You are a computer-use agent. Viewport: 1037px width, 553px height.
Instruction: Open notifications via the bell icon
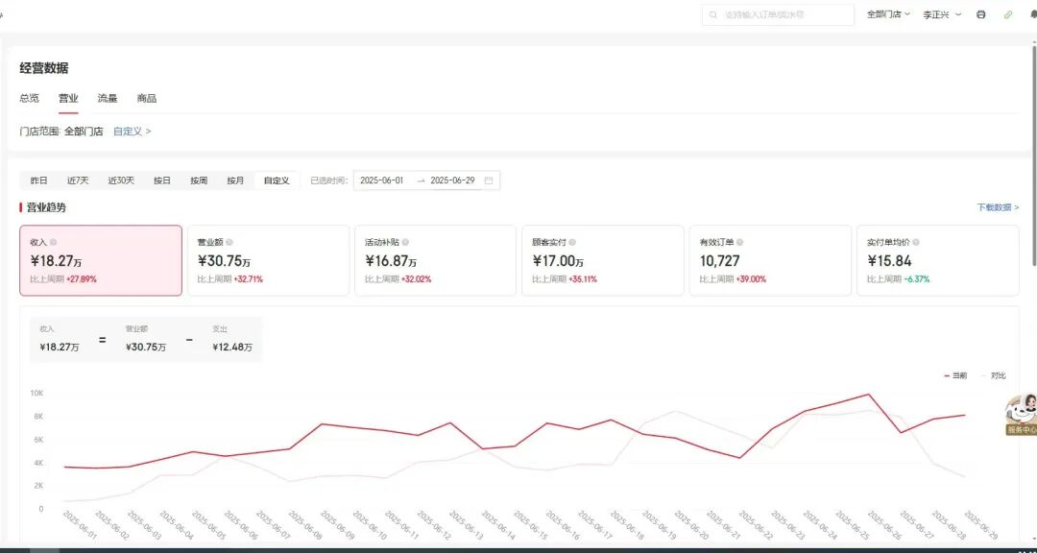tap(1033, 14)
